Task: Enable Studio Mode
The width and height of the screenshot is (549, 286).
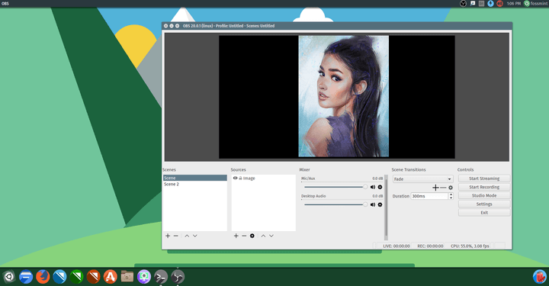Action: pos(484,196)
